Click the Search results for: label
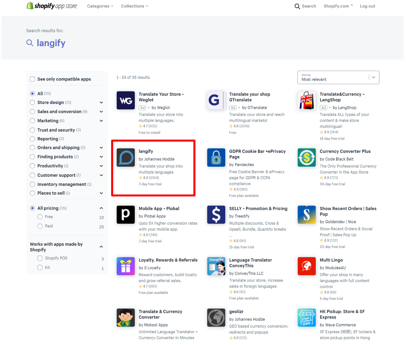This screenshot has width=406, height=345. coord(45,31)
